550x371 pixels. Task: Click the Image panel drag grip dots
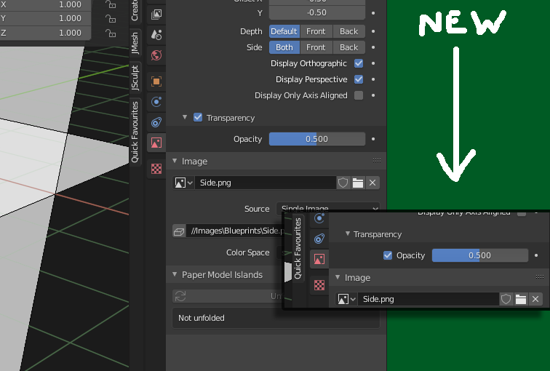click(377, 161)
